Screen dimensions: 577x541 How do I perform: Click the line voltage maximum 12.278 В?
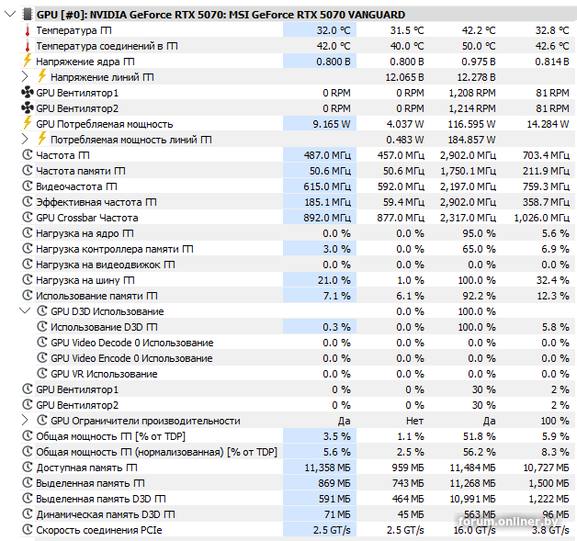pyautogui.click(x=476, y=77)
